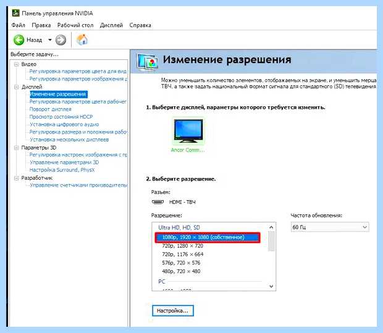Select Изменение разрешения in task tree
The height and width of the screenshot is (333, 383).
pyautogui.click(x=58, y=95)
